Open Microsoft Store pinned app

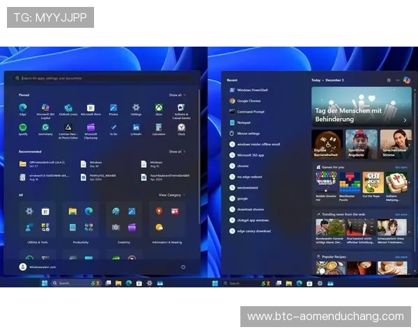tap(91, 109)
